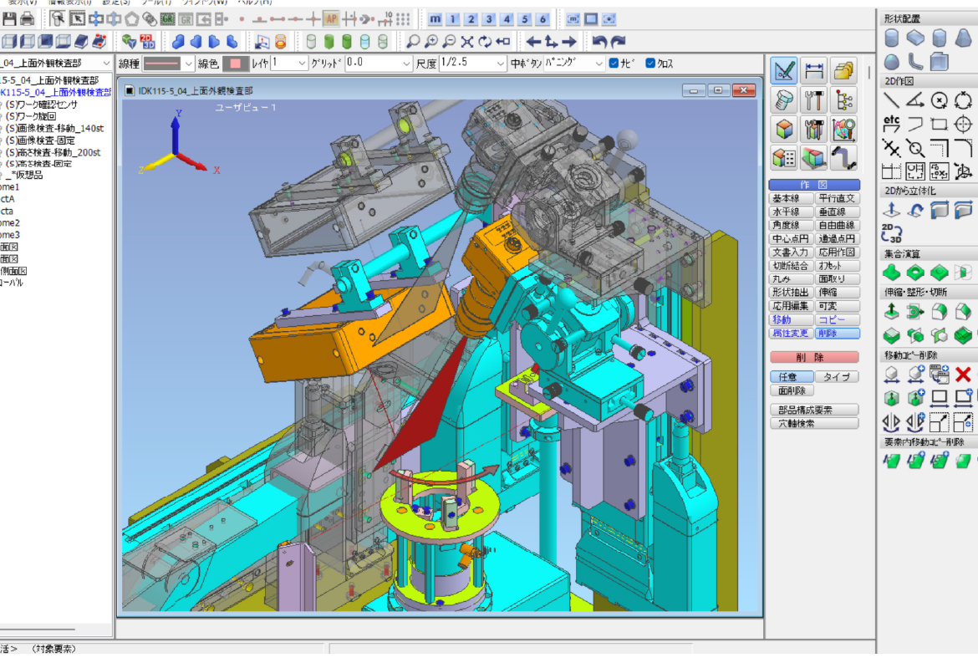Click the hammer and wrench tools icon
The image size is (978, 663).
(x=813, y=101)
